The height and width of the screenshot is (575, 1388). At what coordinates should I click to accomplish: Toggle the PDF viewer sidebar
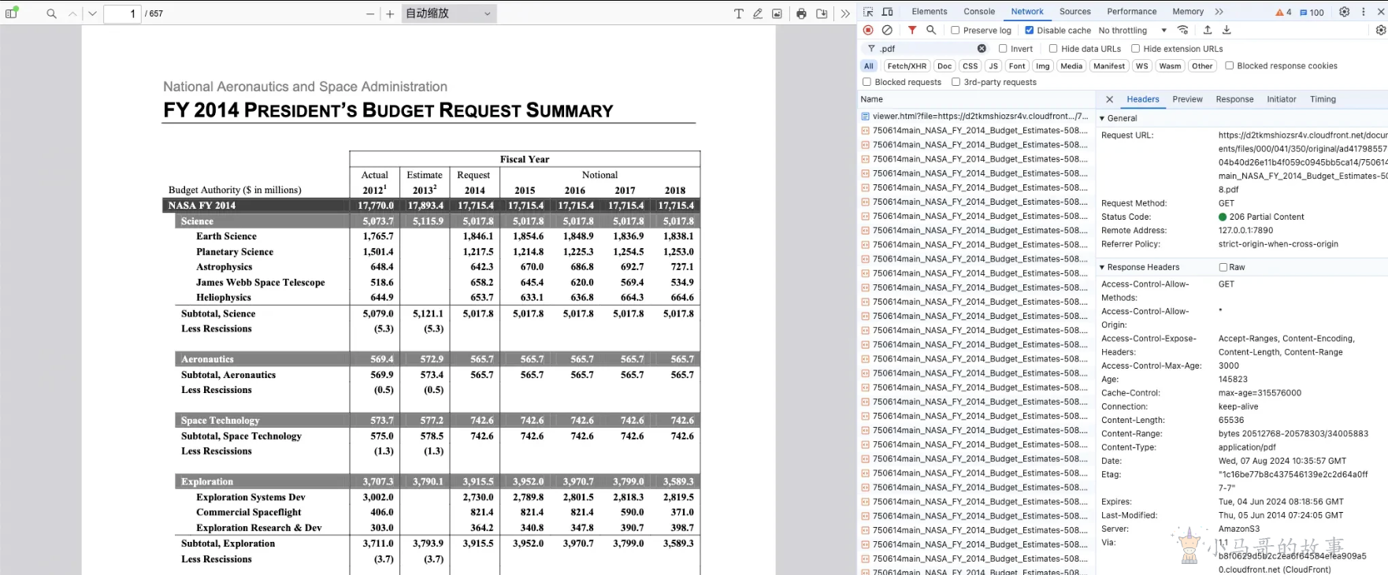point(12,13)
